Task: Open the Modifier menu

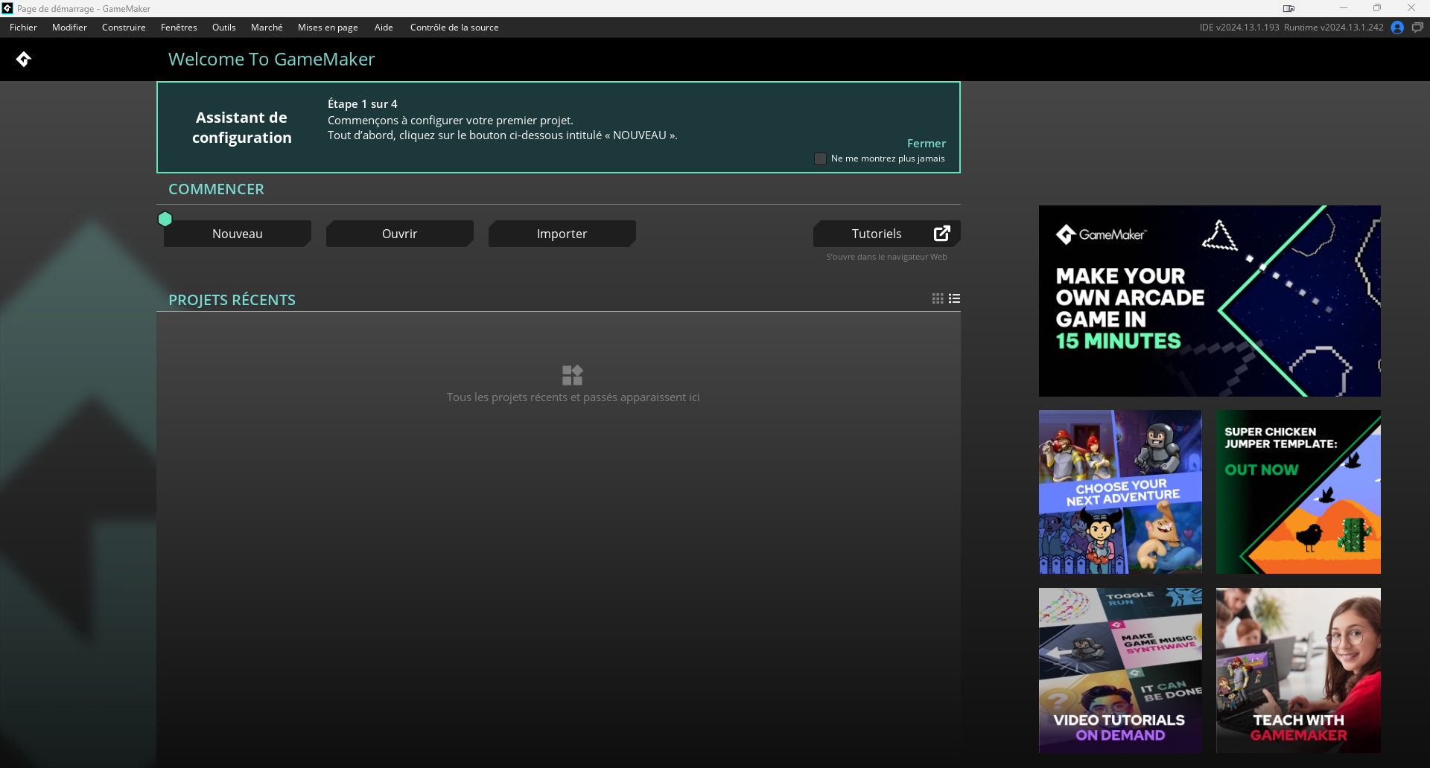Action: click(69, 28)
